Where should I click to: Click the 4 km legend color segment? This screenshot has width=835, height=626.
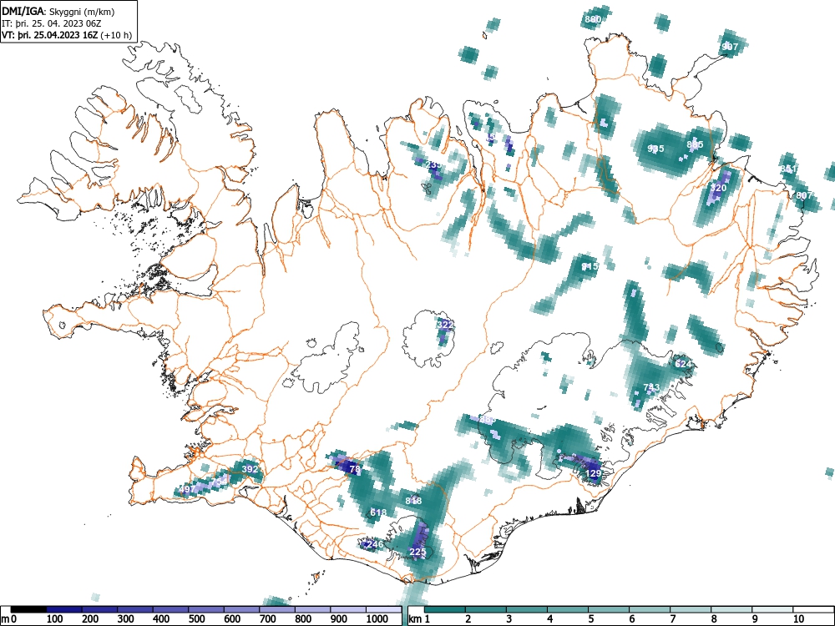[x=568, y=609]
